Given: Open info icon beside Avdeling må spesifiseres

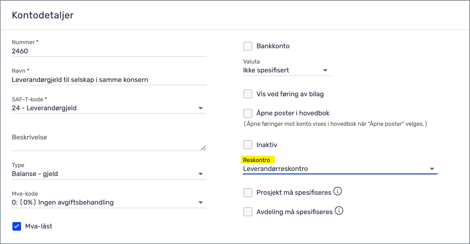Looking at the screenshot, I should pyautogui.click(x=339, y=211).
